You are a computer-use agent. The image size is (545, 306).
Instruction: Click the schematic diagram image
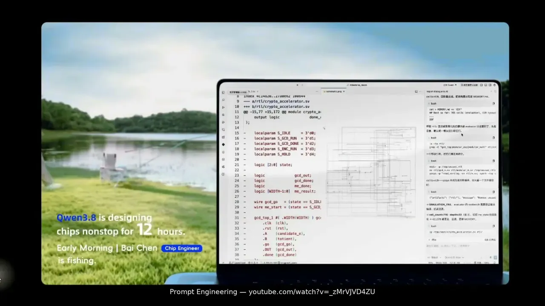coord(371,172)
